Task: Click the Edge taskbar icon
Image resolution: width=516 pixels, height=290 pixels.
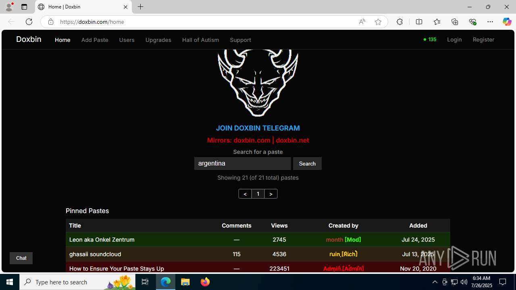Action: coord(166,282)
